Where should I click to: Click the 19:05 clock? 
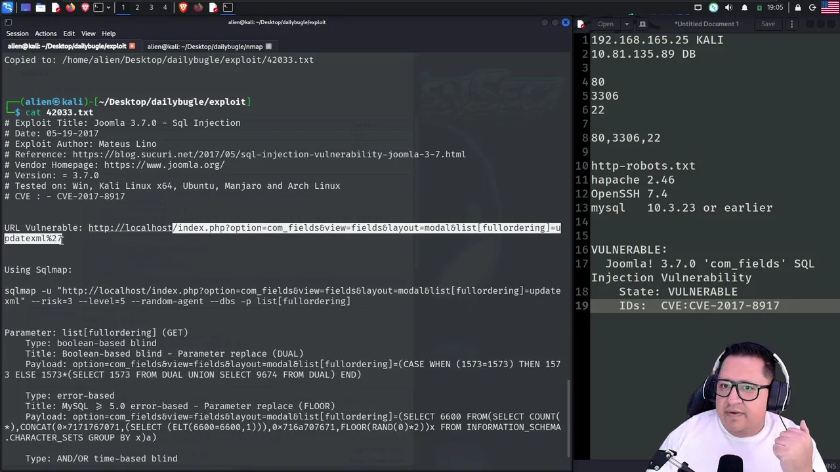click(x=775, y=7)
